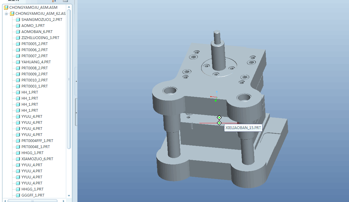Click the model tree scroll-down arrow
The image size is (349, 202).
coord(69,196)
